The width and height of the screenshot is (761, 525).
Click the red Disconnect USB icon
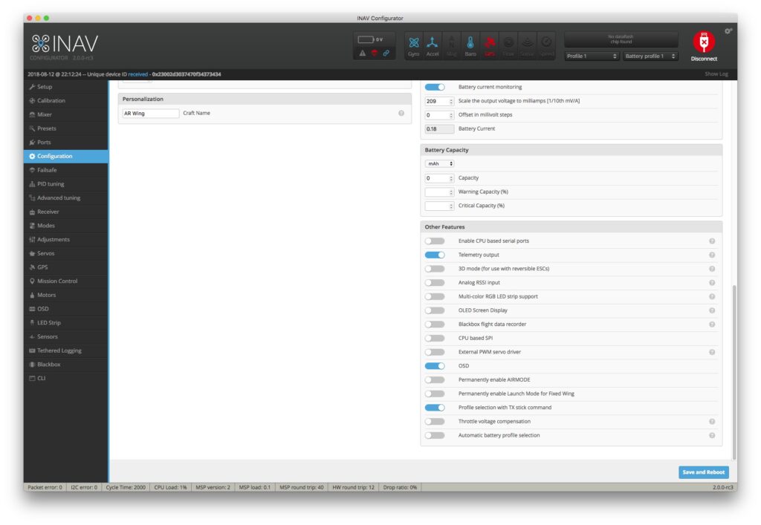click(x=703, y=42)
